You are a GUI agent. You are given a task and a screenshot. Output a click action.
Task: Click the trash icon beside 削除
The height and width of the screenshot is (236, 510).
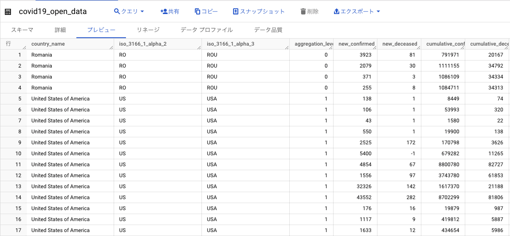tap(303, 11)
